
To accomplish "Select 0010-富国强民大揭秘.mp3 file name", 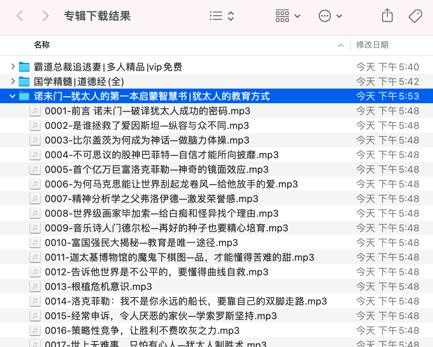I will click(x=141, y=242).
